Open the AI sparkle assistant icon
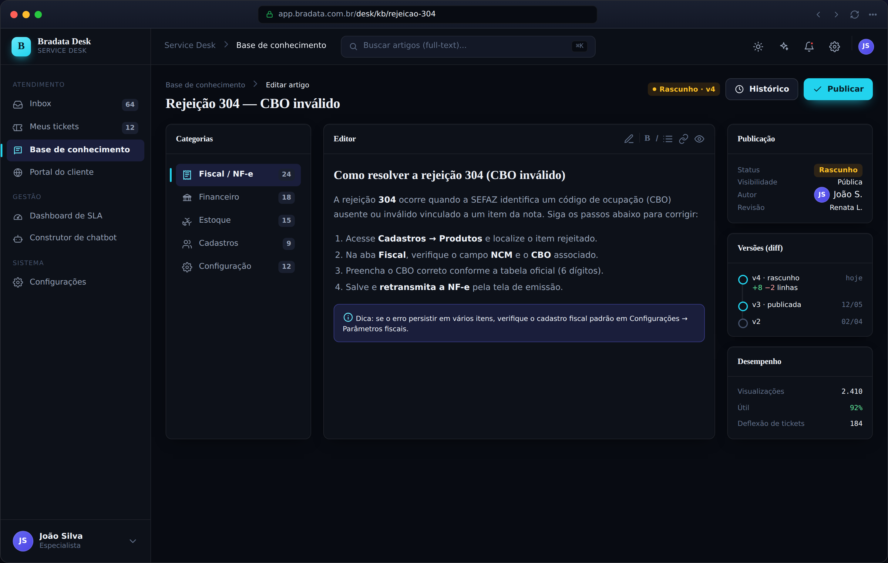Screen dimensions: 888x563 tap(784, 46)
